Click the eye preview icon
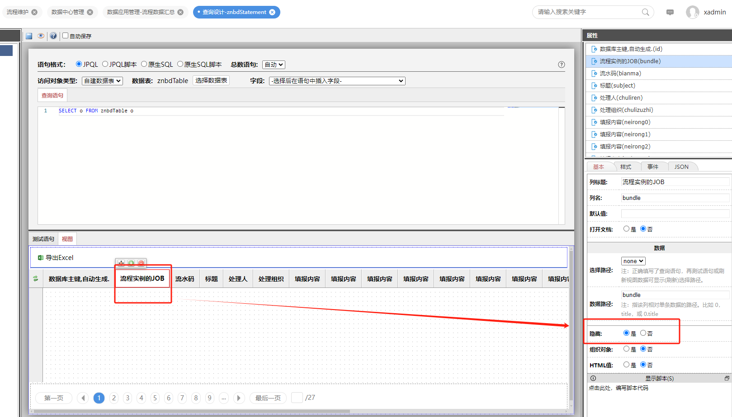732x417 pixels. (41, 36)
